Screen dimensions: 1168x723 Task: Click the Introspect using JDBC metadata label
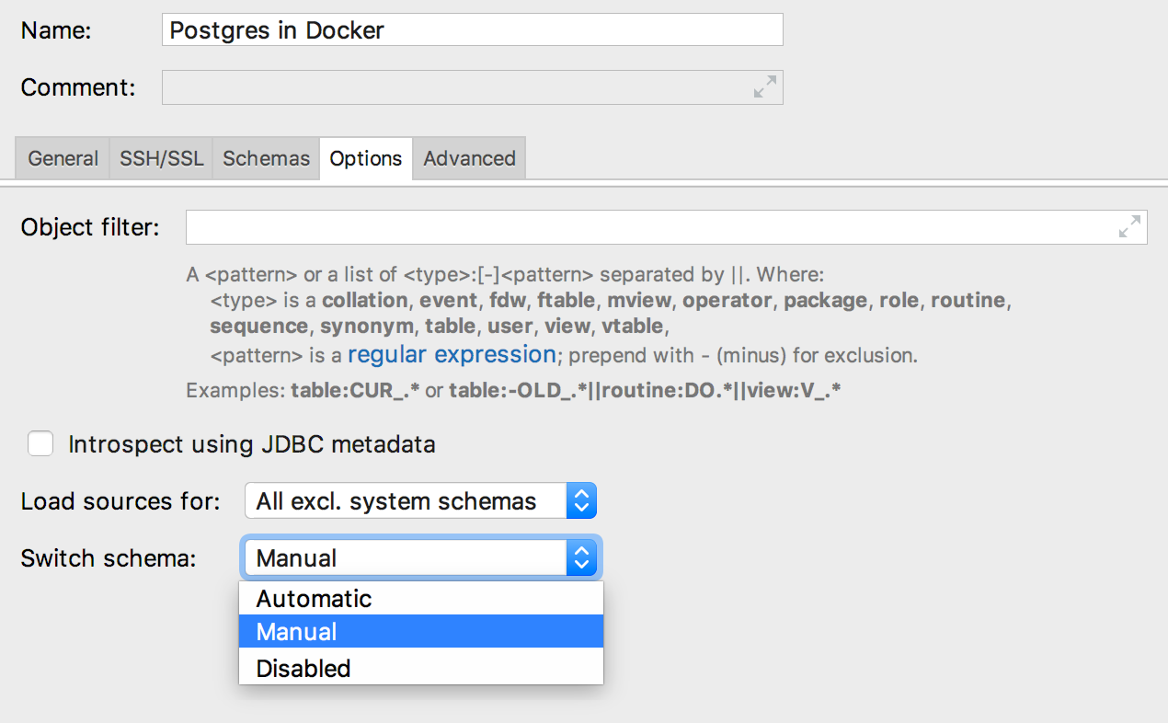[x=251, y=445]
